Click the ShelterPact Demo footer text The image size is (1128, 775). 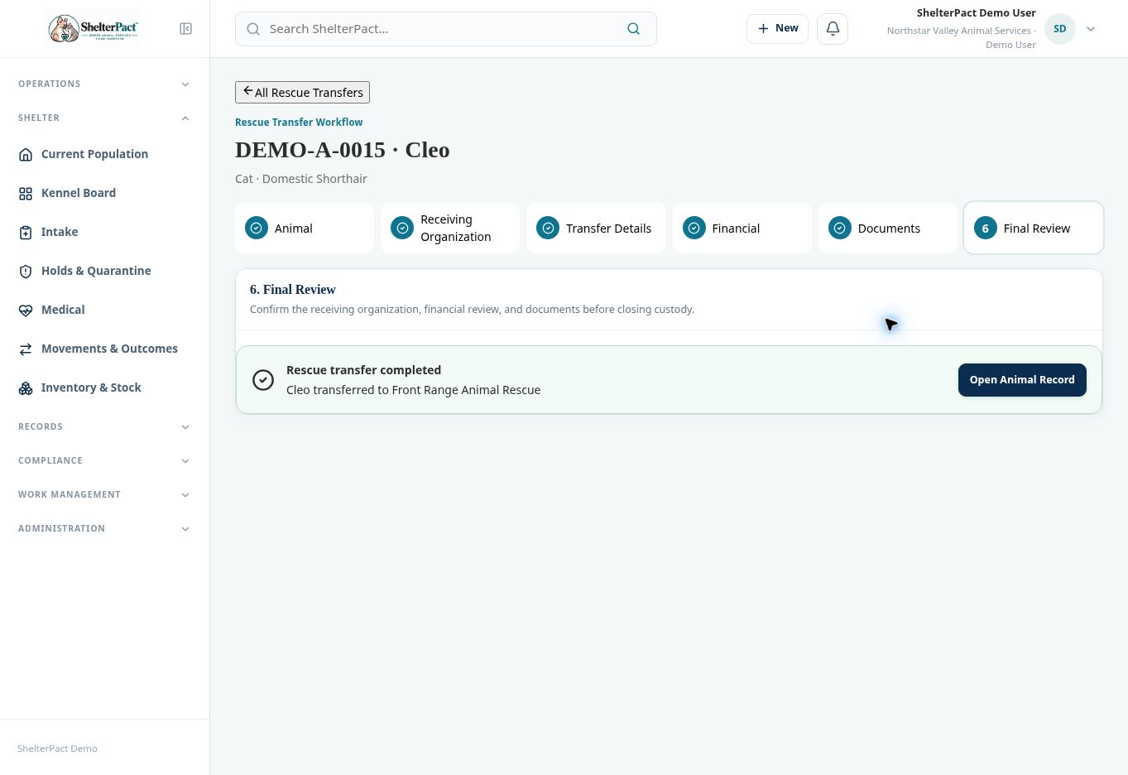pyautogui.click(x=58, y=749)
